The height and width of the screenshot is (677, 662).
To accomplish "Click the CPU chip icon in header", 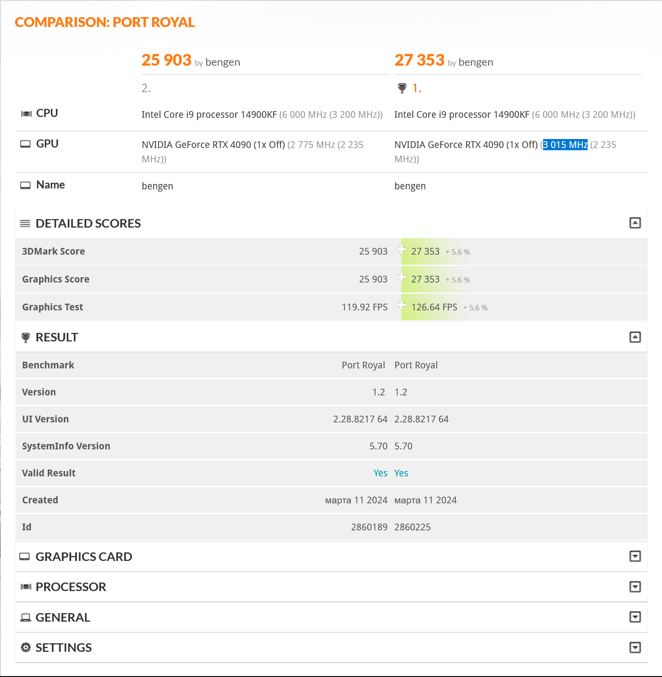I will point(26,114).
